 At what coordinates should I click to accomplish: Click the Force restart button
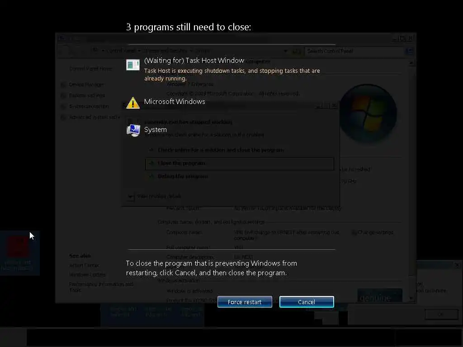(245, 302)
